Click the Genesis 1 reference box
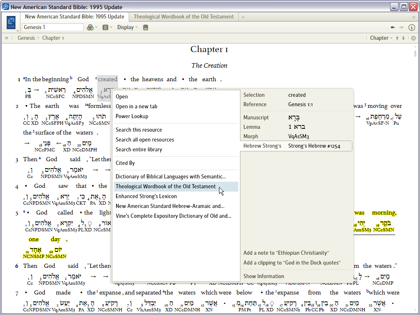 click(53, 27)
